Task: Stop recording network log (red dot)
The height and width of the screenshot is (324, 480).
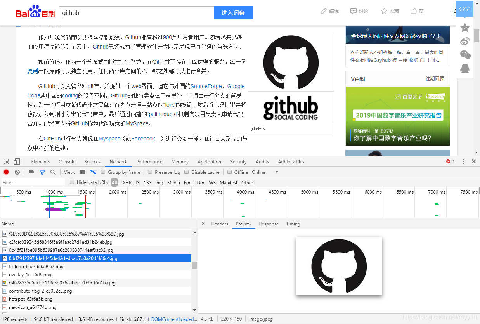Action: click(x=6, y=172)
